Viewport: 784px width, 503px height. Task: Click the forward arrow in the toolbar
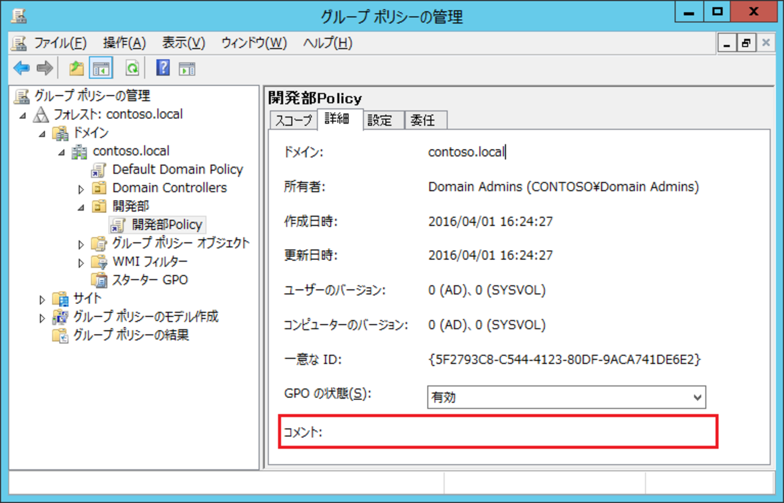[x=45, y=68]
